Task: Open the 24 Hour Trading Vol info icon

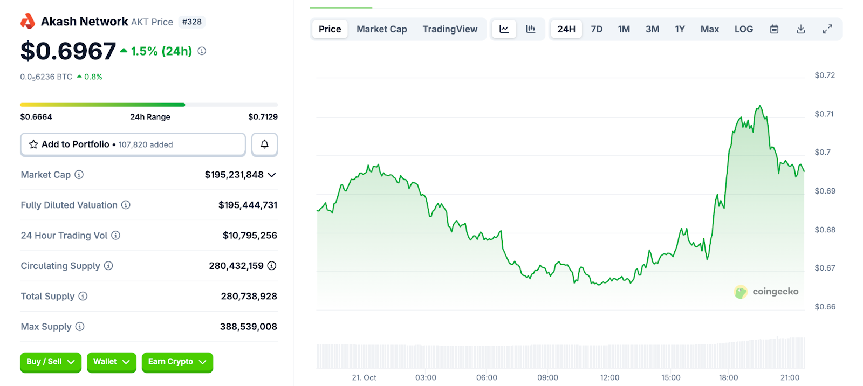Action: tap(115, 236)
